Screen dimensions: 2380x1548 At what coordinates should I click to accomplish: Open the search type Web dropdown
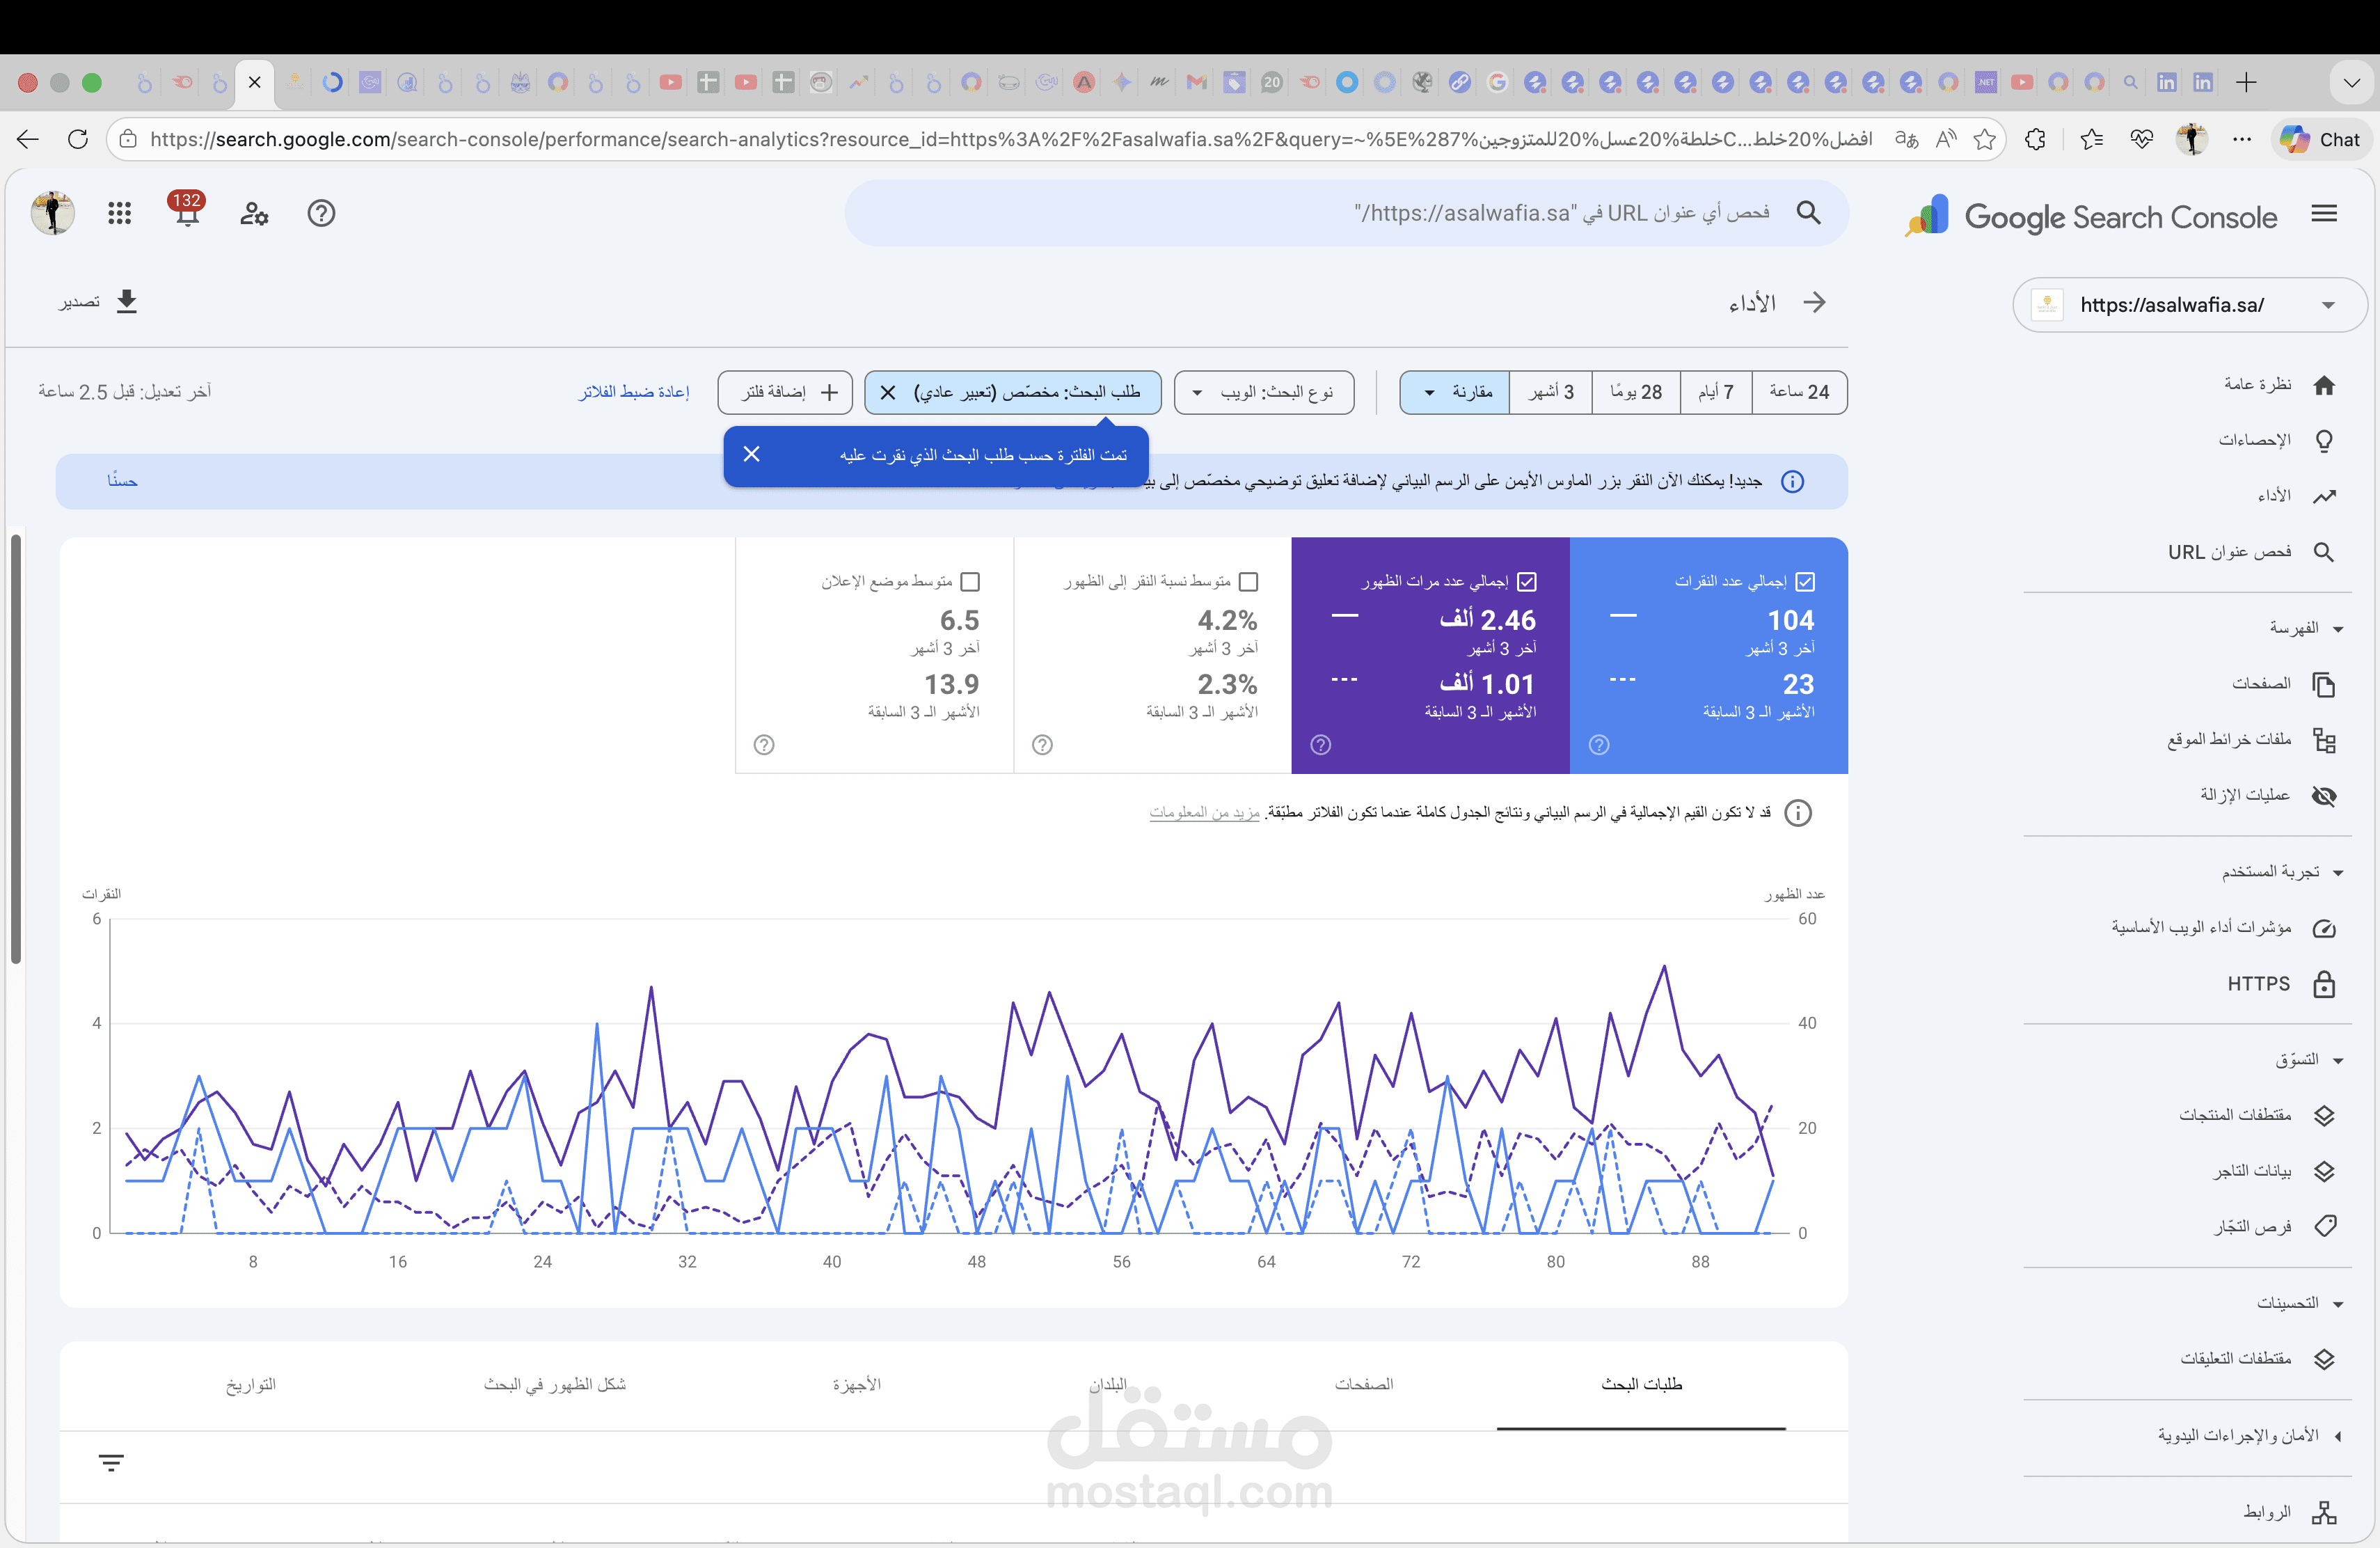pos(1264,392)
